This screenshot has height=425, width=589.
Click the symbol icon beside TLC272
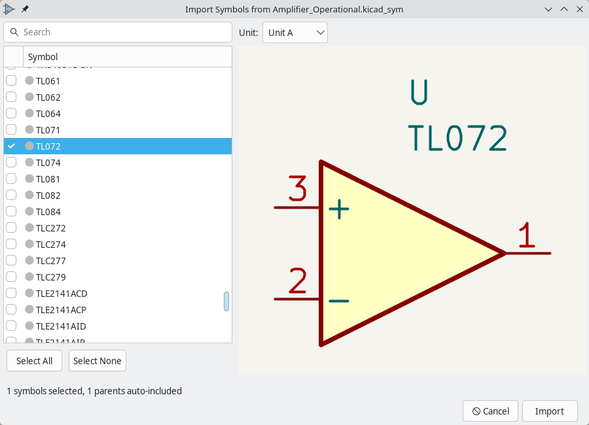pyautogui.click(x=29, y=228)
